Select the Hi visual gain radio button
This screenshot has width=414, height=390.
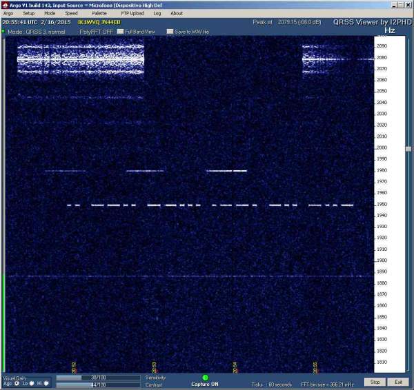(47, 383)
